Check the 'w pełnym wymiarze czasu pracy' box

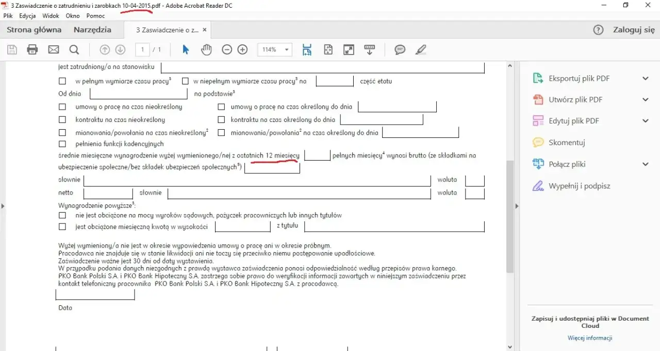pos(62,81)
